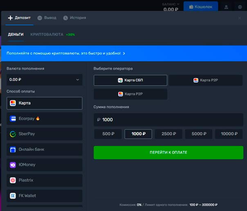
Task: Select the ЮMoney purple icon
Action: click(x=13, y=165)
